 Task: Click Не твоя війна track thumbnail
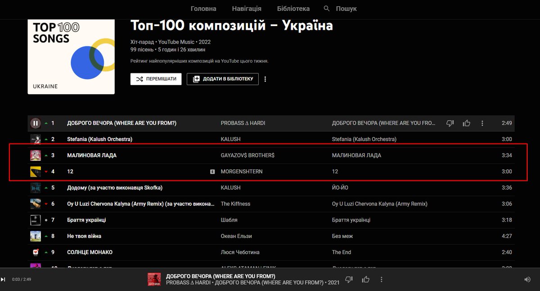click(36, 236)
